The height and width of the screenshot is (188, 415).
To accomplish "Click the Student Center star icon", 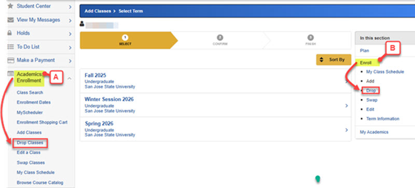I will (x=10, y=6).
